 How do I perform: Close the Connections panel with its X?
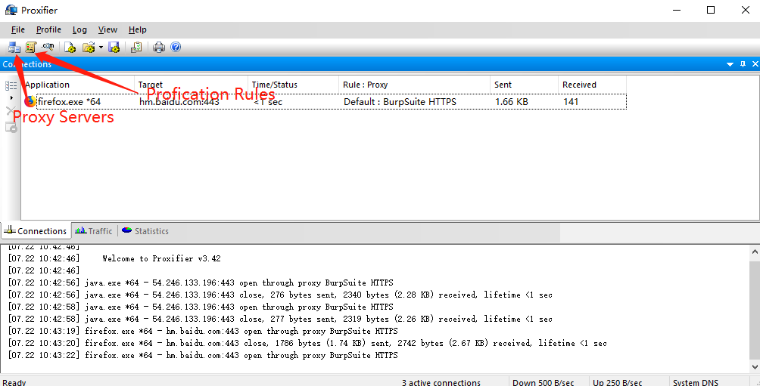coord(755,64)
